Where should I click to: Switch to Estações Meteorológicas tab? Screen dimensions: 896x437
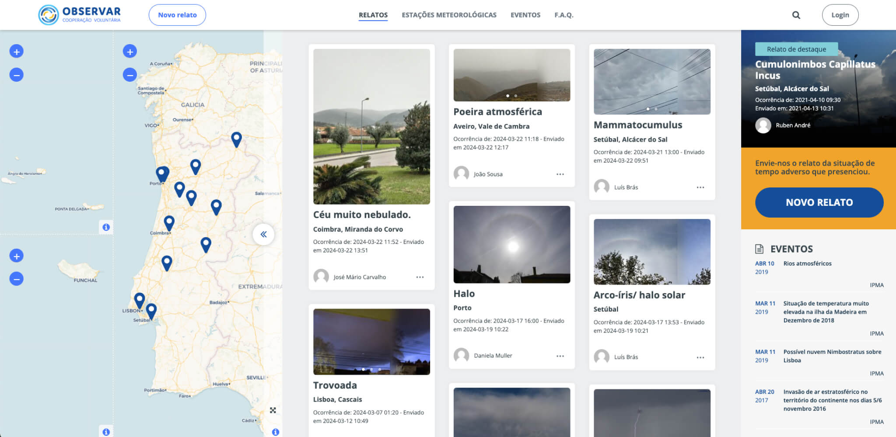449,15
